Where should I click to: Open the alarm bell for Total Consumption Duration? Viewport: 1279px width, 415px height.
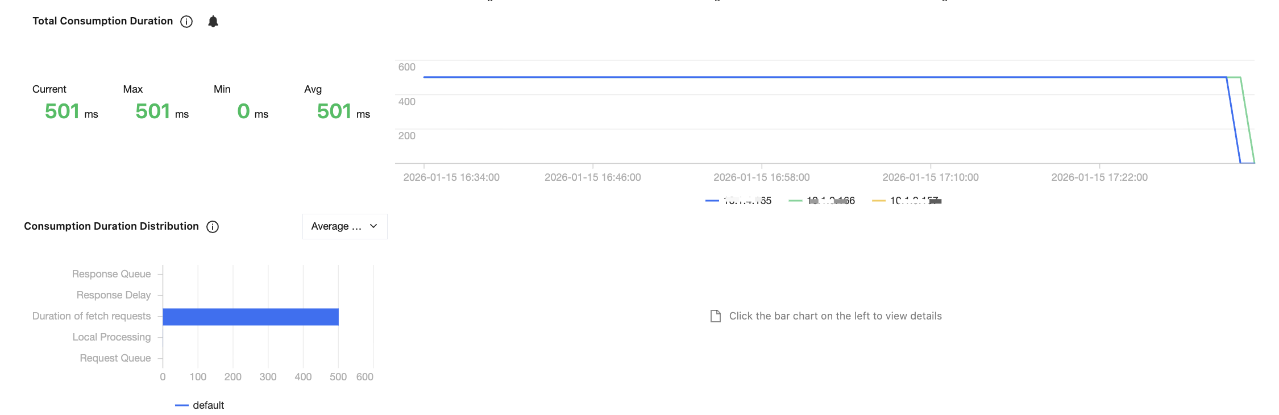(213, 22)
